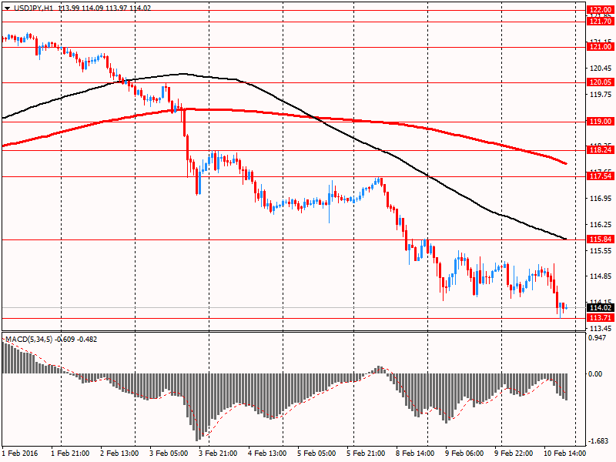The height and width of the screenshot is (462, 616).
Task: Select the 116.95 price scale value
Action: pos(601,199)
